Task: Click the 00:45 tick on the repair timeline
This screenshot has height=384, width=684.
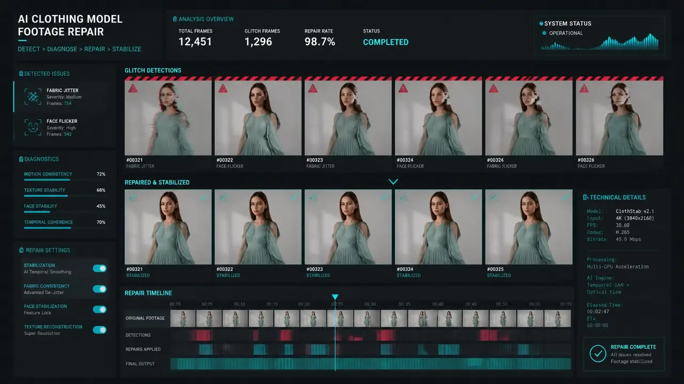Action: pos(470,304)
